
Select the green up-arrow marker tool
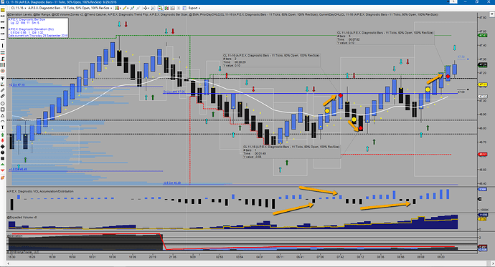(x=3, y=135)
